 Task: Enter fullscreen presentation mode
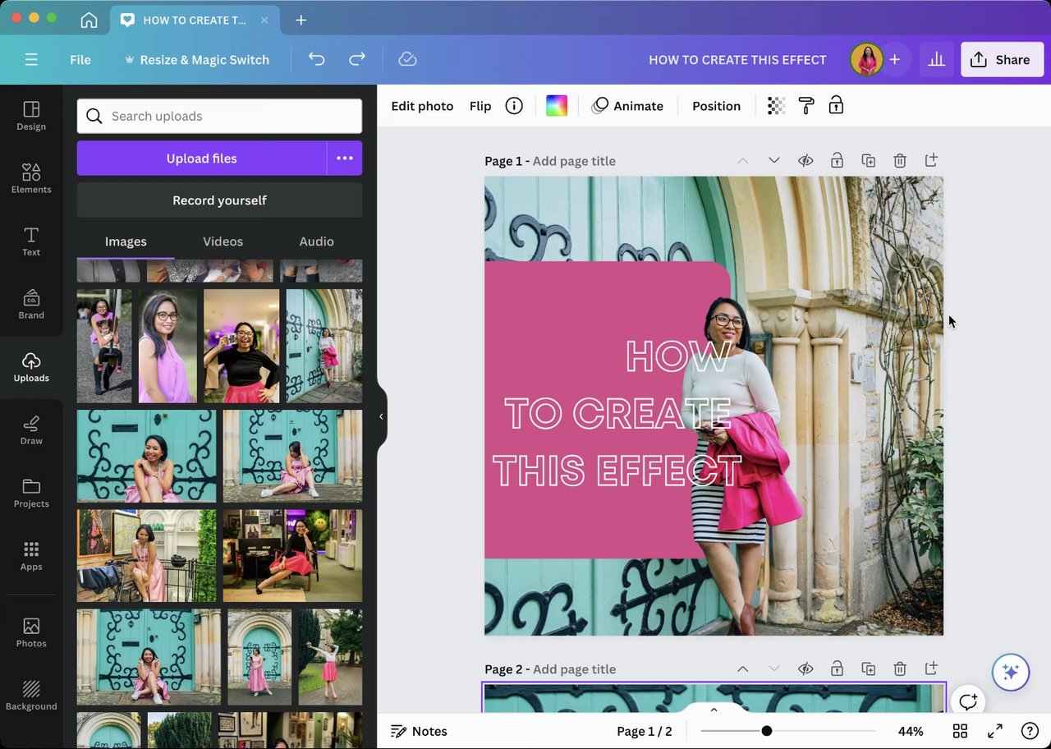995,731
